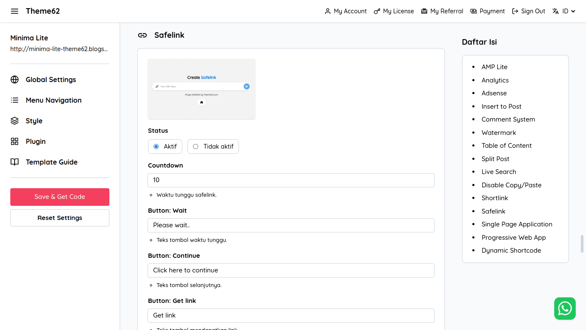Jump to Table of Content link

(x=507, y=146)
